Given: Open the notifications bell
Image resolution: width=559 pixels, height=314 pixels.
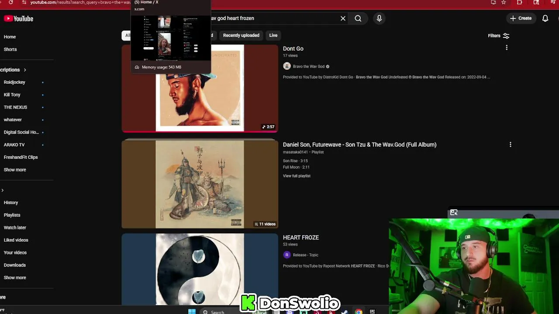Looking at the screenshot, I should click(545, 18).
